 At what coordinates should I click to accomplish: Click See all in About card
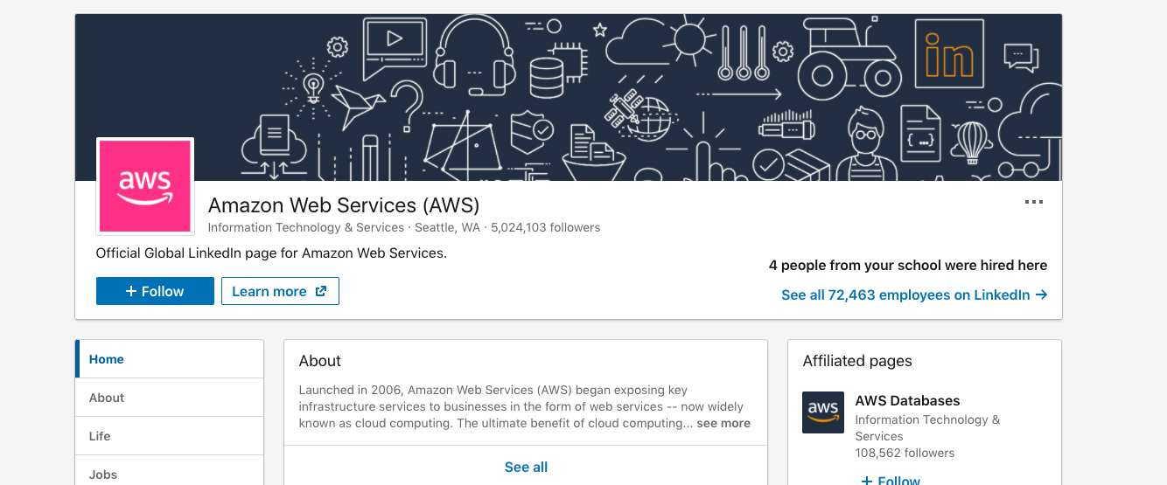(526, 467)
